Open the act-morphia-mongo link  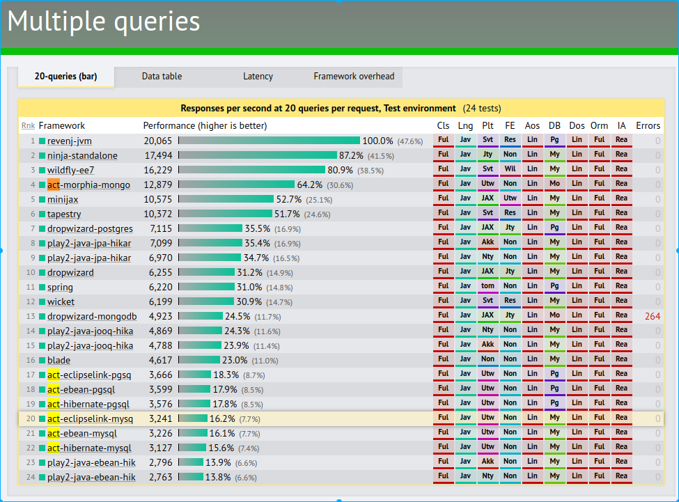(x=88, y=185)
